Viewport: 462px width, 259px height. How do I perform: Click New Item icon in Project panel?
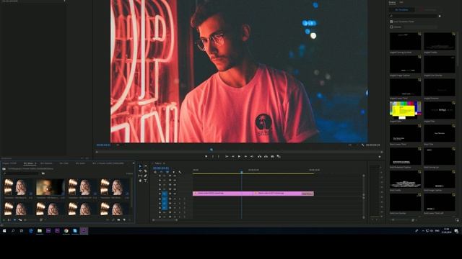pyautogui.click(x=124, y=219)
